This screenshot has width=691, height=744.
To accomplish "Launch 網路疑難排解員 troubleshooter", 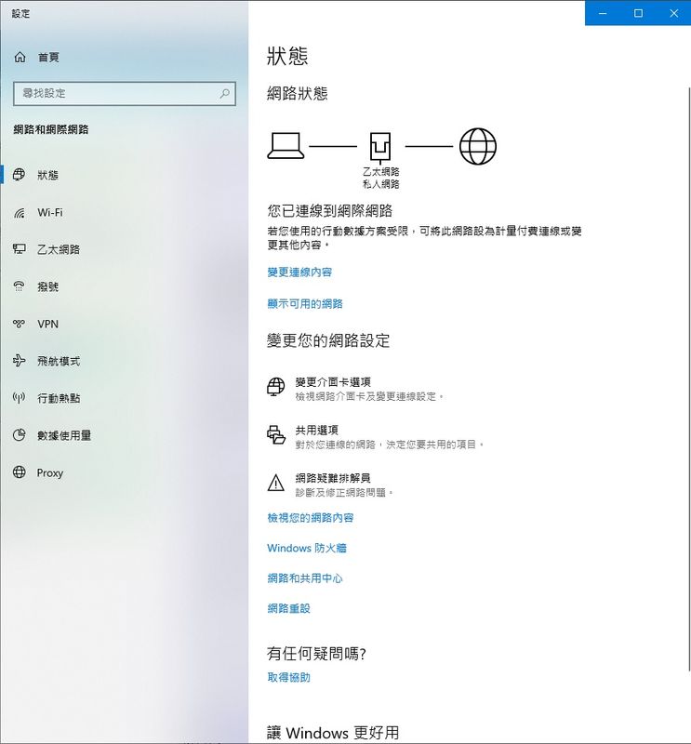I will coord(332,478).
